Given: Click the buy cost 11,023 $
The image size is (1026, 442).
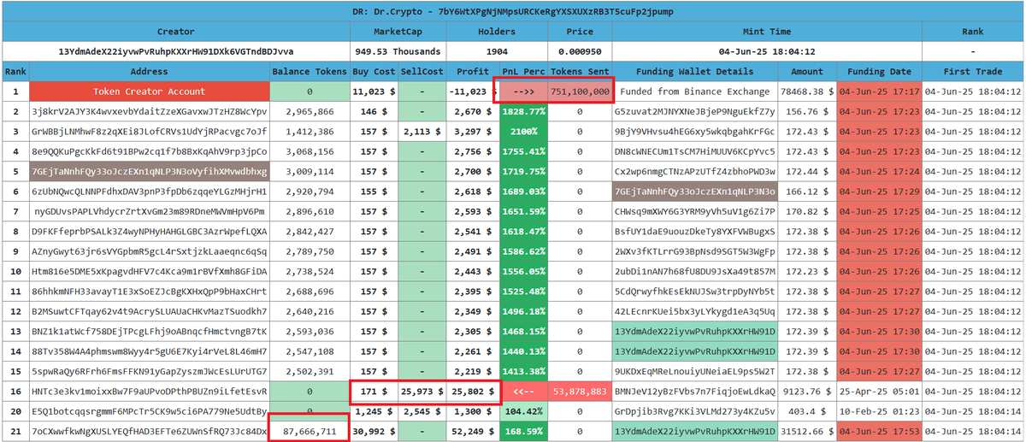Looking at the screenshot, I should [x=374, y=91].
